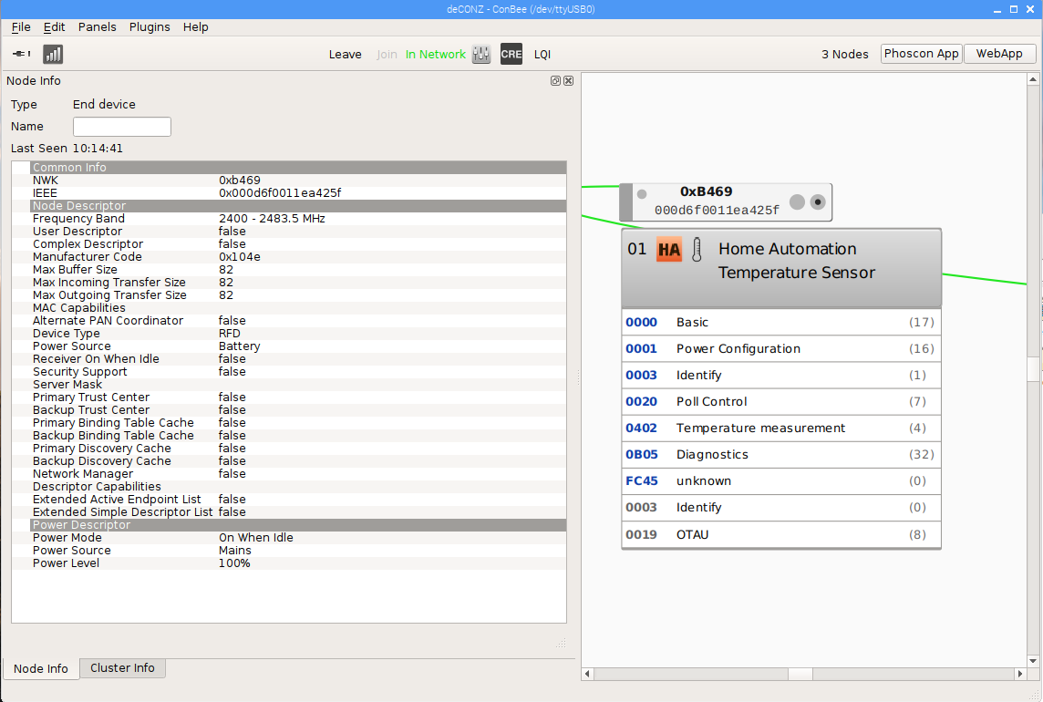Click the connect plug icon in toolbar

pyautogui.click(x=22, y=54)
